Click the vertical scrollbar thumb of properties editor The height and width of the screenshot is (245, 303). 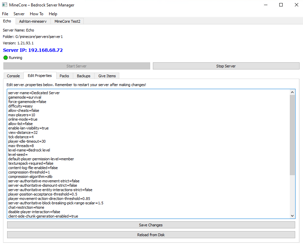(292, 135)
